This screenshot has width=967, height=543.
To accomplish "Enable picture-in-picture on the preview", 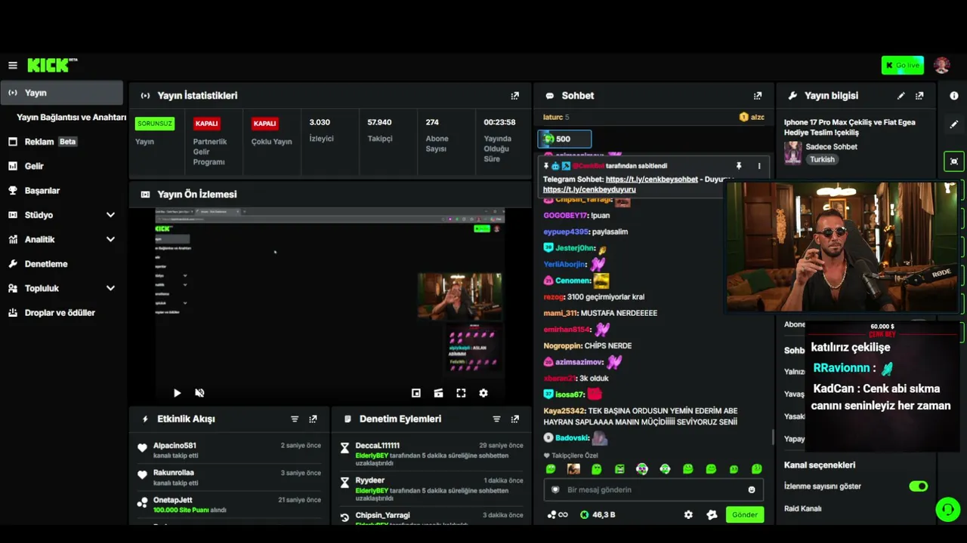I will coord(416,393).
